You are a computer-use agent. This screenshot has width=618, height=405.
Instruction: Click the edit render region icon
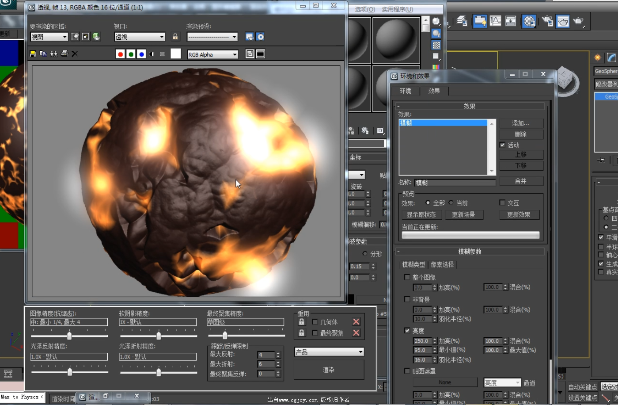click(x=75, y=37)
